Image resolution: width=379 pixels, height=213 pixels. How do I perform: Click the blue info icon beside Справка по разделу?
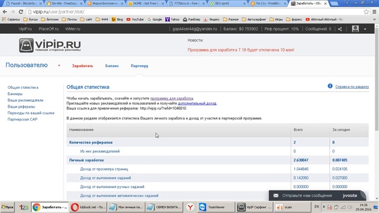pyautogui.click(x=330, y=86)
